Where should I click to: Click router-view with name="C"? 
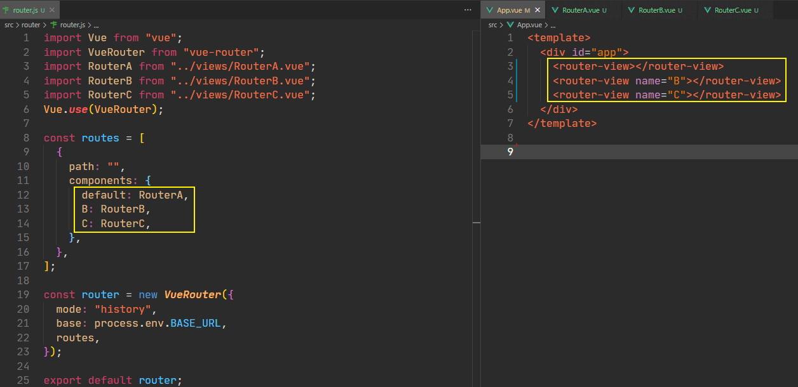click(667, 95)
